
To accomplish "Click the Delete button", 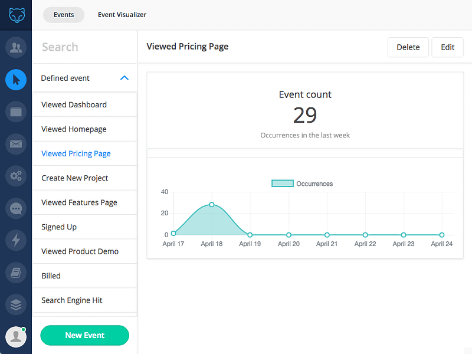I will tap(408, 47).
